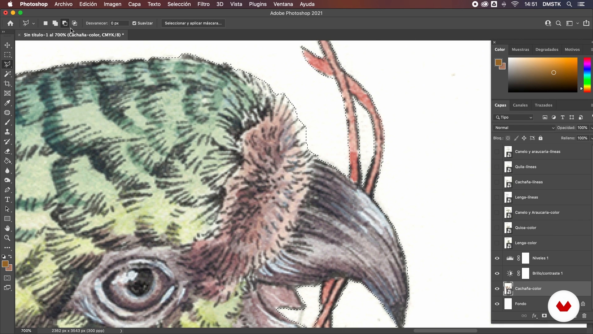Show the Cachaña-líneas layer
This screenshot has width=593, height=334.
point(497,182)
